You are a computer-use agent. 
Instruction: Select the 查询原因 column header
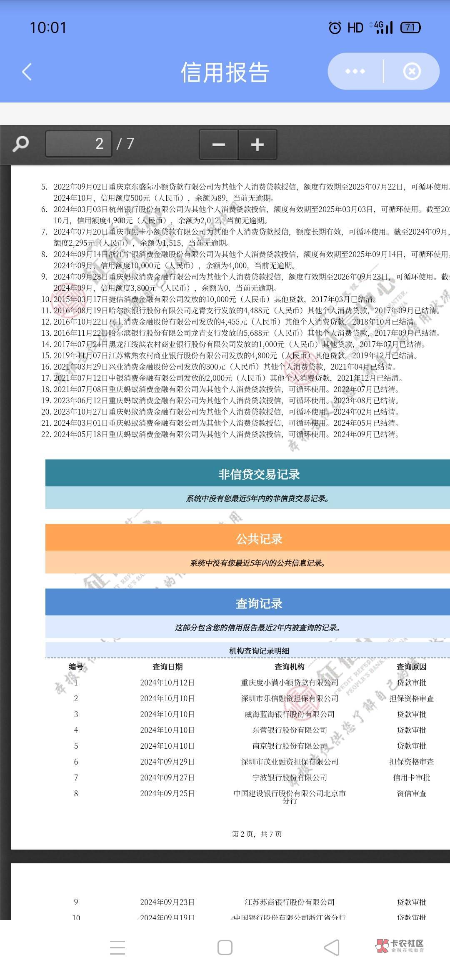coord(411,667)
